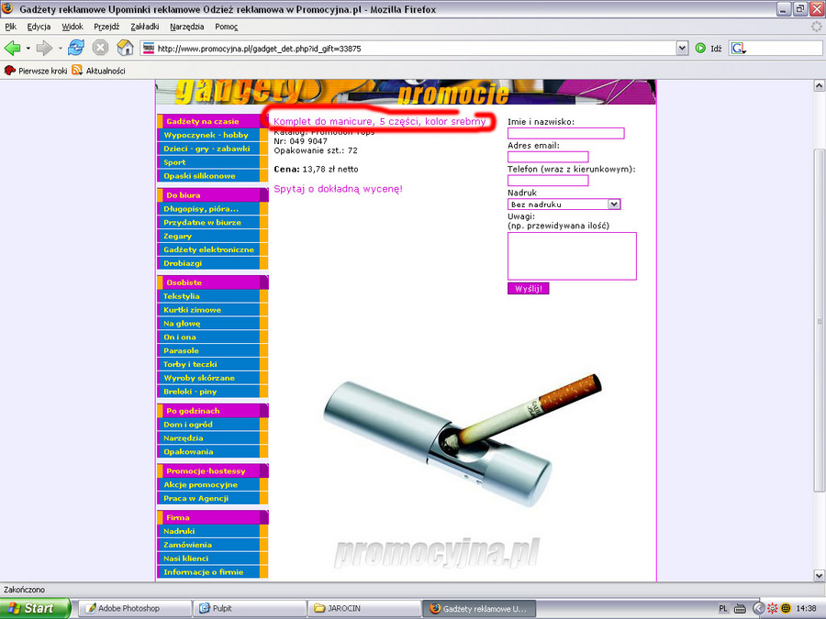Open the Drobiazgi category

208,263
